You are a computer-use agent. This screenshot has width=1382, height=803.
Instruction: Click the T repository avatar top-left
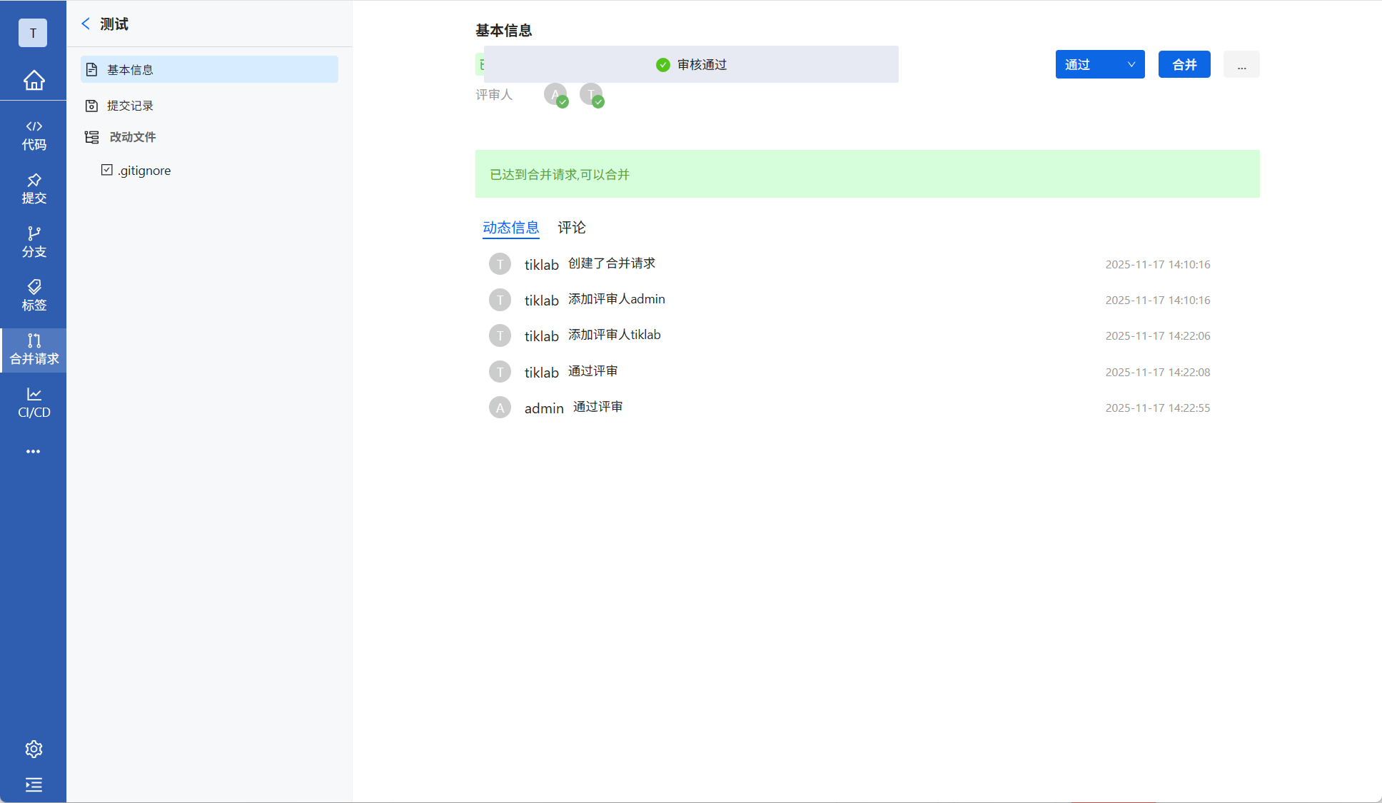pyautogui.click(x=33, y=33)
